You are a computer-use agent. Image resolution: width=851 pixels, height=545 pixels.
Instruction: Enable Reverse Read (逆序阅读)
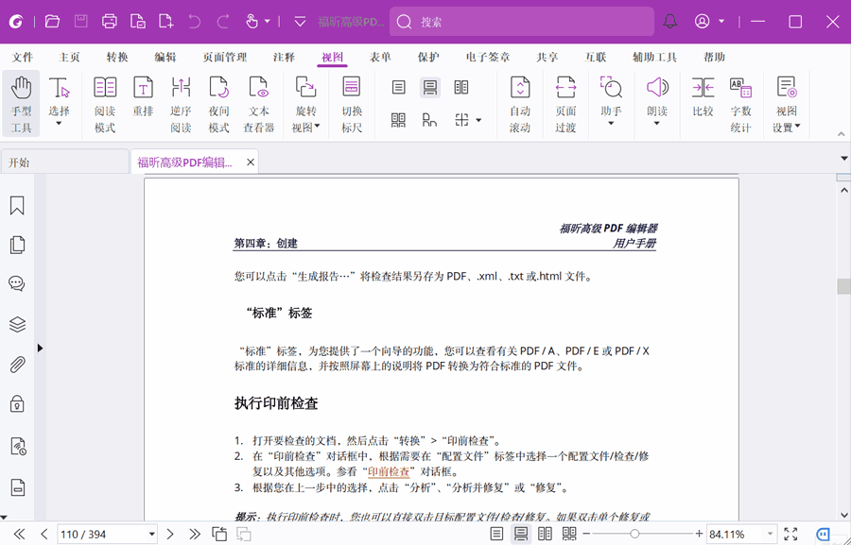coord(181,104)
